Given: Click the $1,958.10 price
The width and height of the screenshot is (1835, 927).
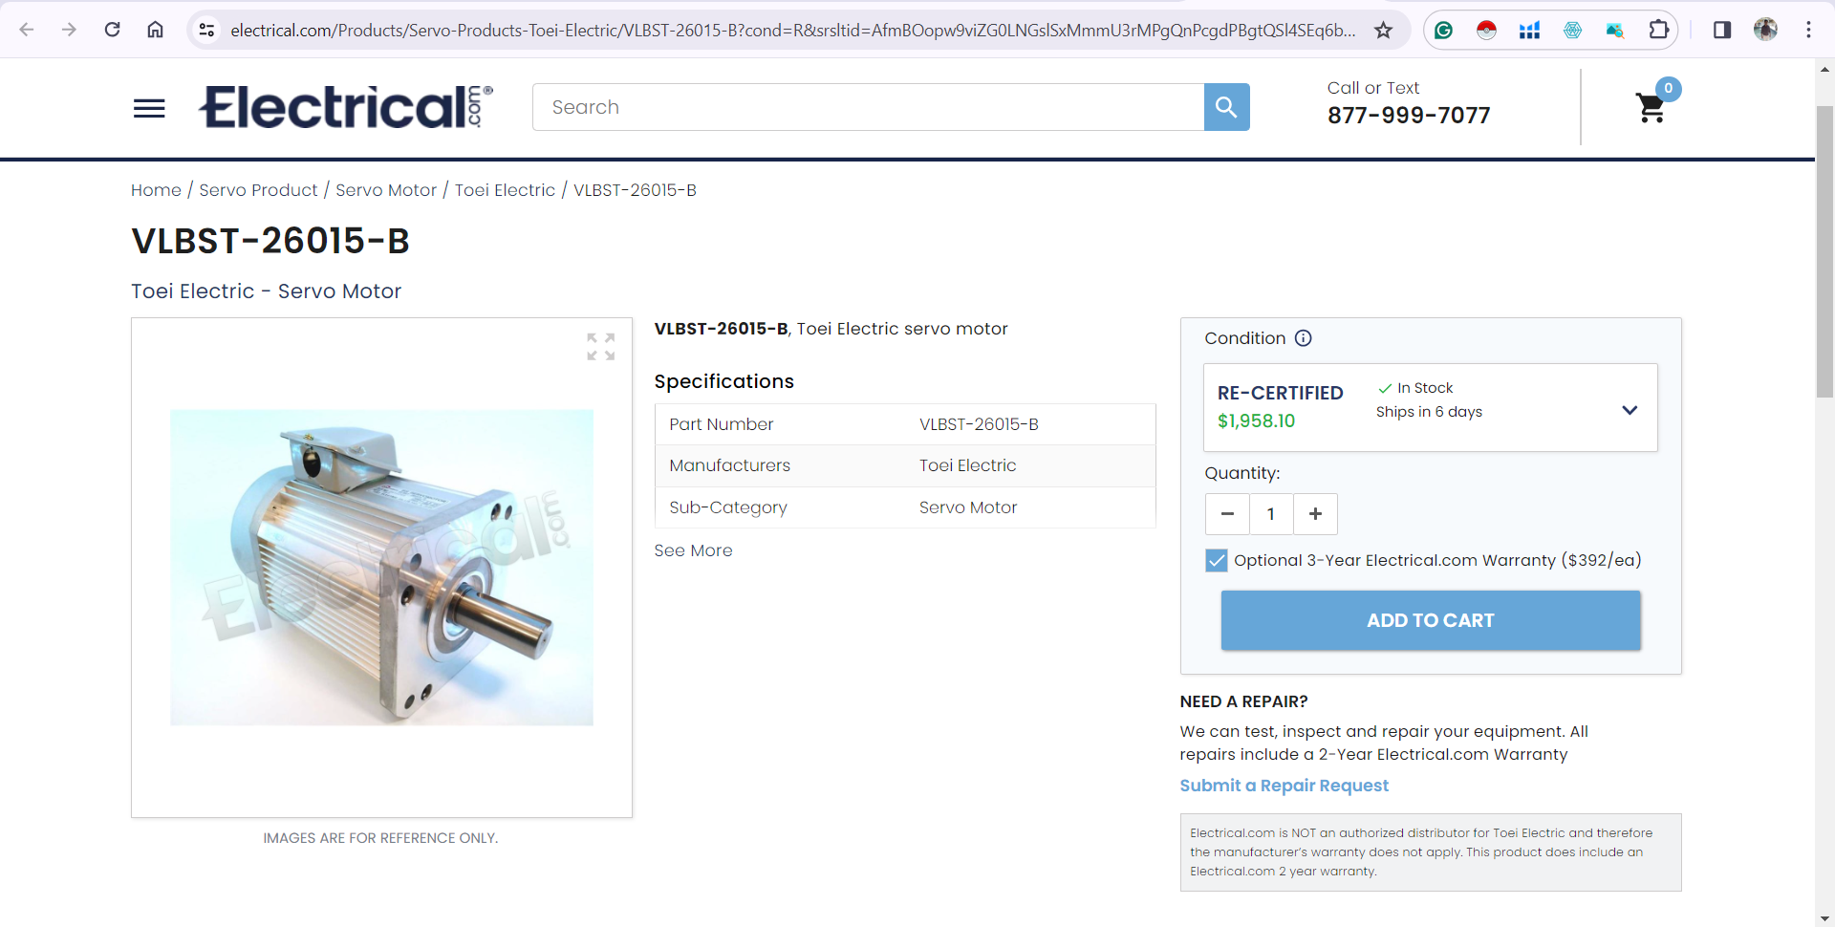Looking at the screenshot, I should click(1256, 420).
